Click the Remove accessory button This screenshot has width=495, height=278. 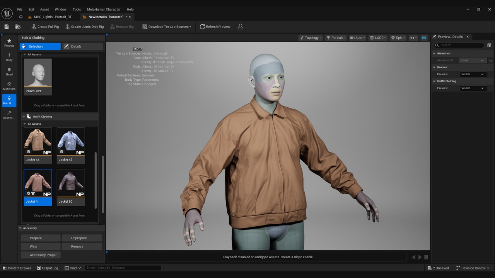(x=82, y=246)
